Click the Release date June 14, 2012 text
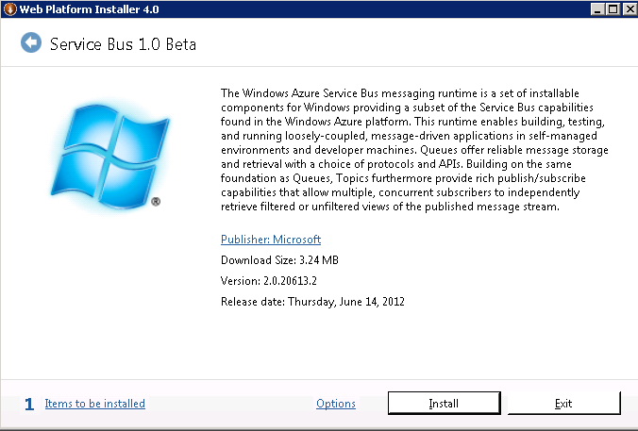Screen dimensions: 638x431 (312, 301)
